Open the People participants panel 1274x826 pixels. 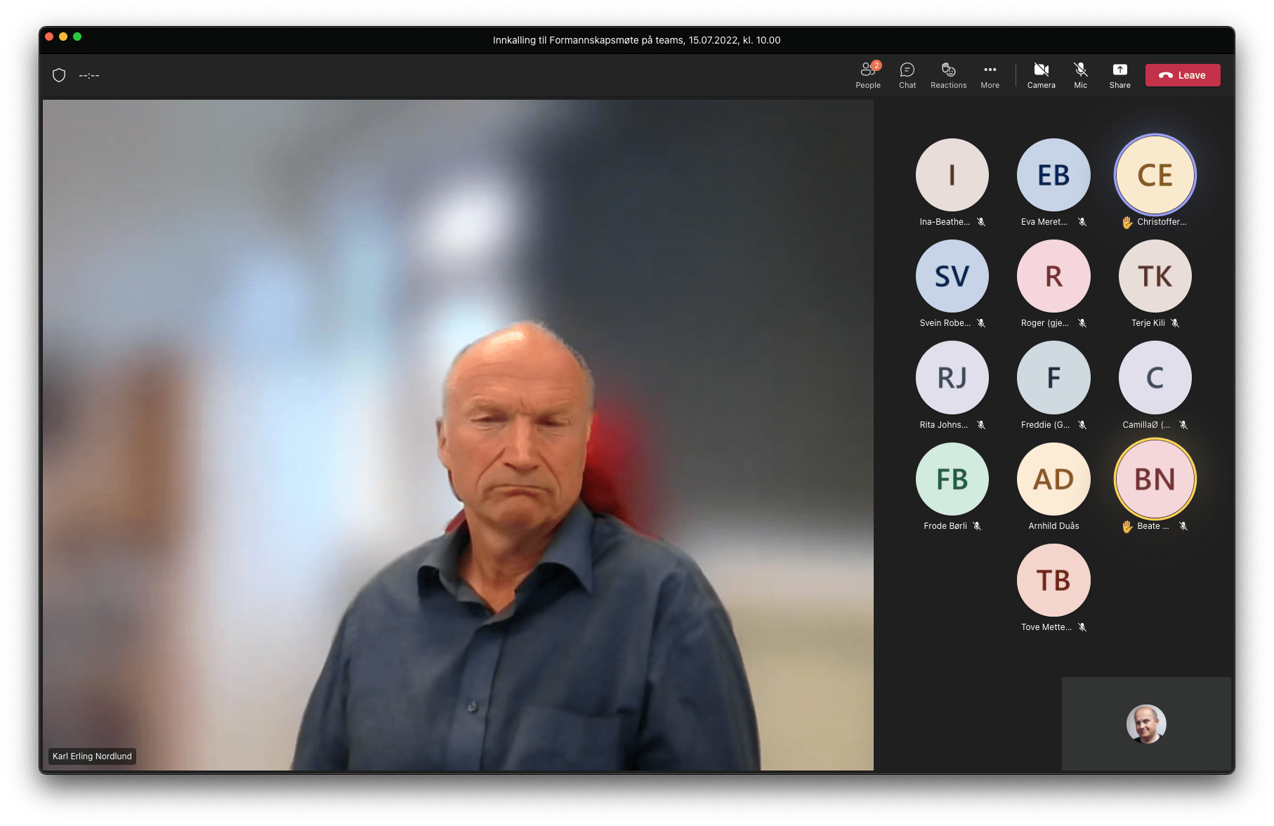868,75
